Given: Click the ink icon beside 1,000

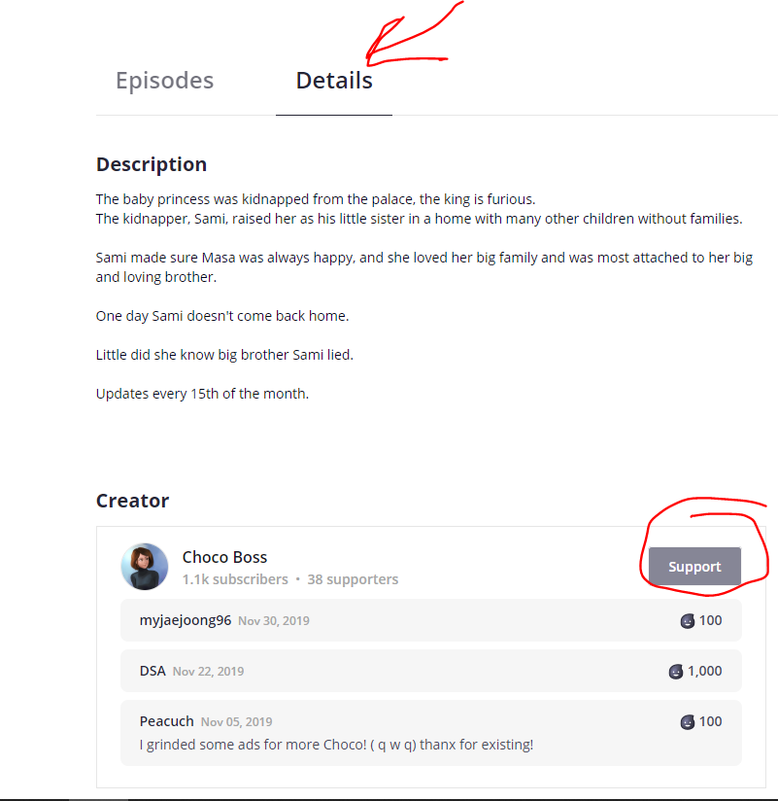Looking at the screenshot, I should pyautogui.click(x=676, y=672).
